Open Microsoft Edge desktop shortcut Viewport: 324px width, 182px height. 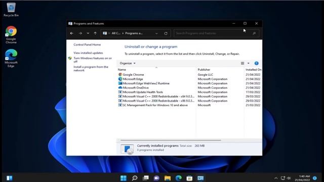(x=11, y=58)
